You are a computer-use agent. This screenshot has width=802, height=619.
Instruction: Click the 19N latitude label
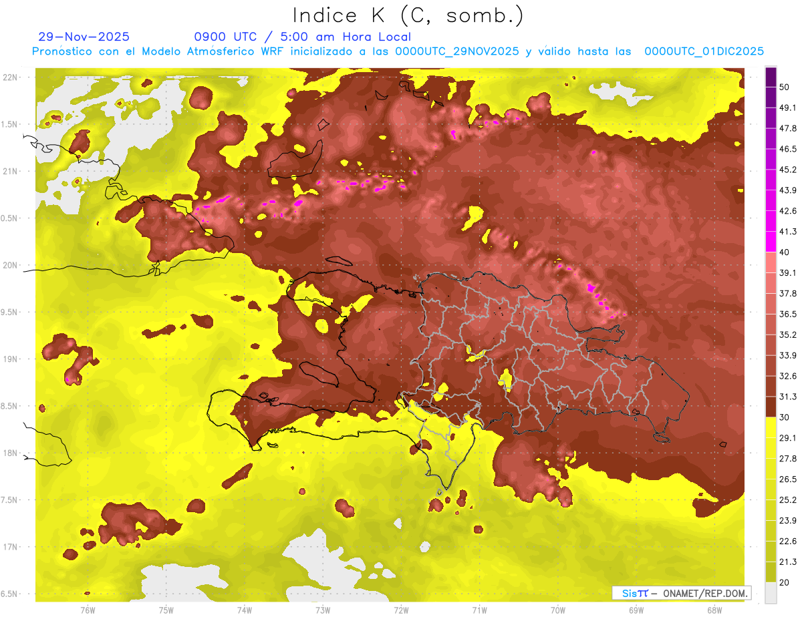11,359
